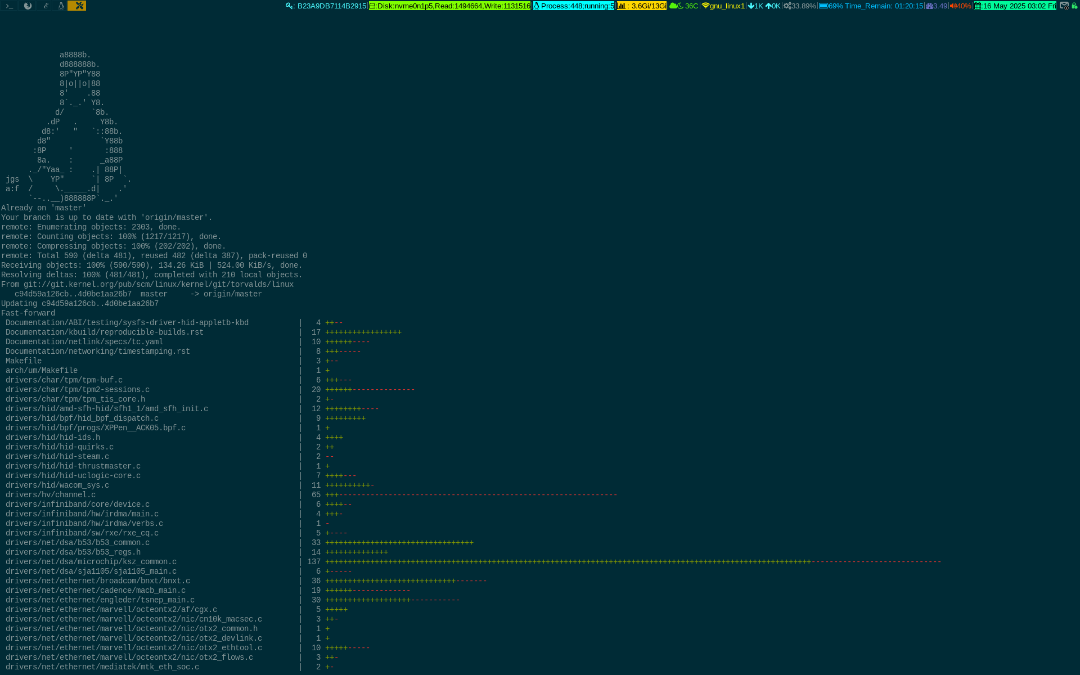Select the highlighted tools workspace tab
Image resolution: width=1080 pixels, height=675 pixels.
click(x=78, y=6)
